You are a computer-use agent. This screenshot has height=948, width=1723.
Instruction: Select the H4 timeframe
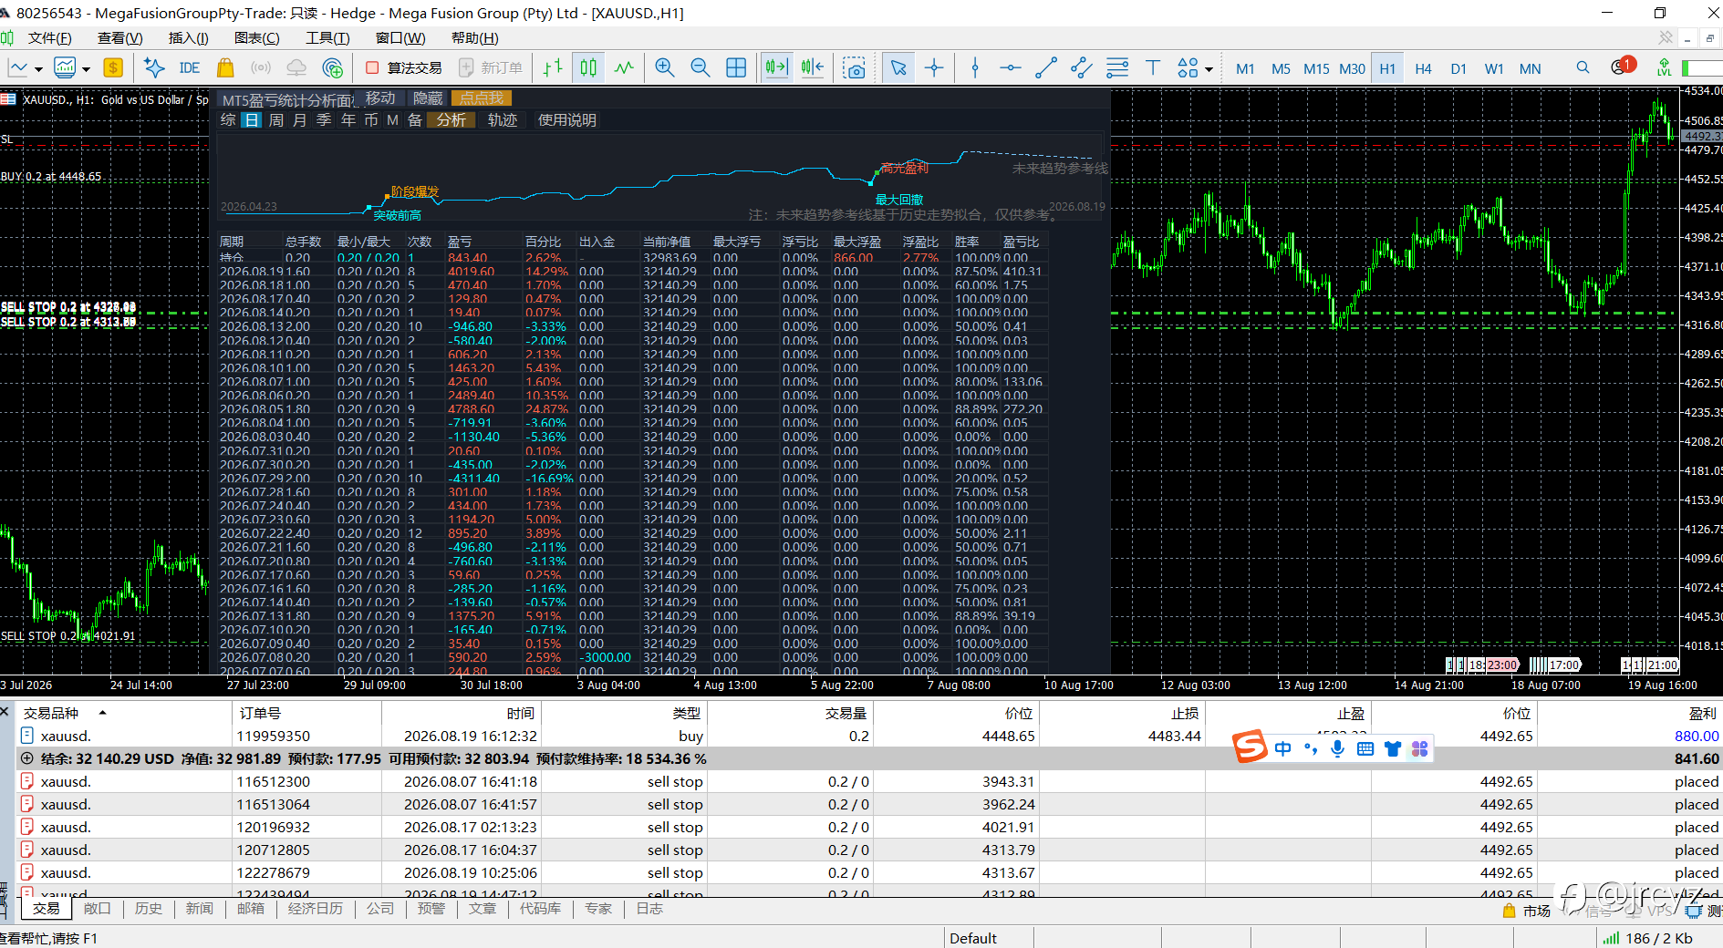1423,68
